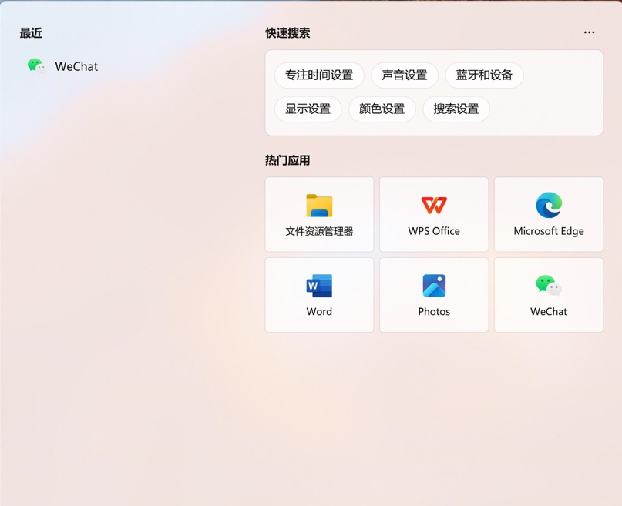
Task: Click the Photos tile label text
Action: (x=434, y=312)
